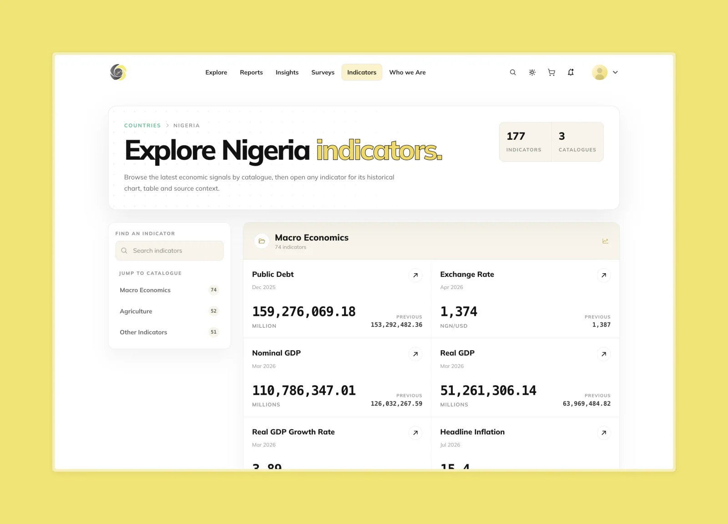Go to Reports in navigation
The image size is (728, 524).
(251, 72)
